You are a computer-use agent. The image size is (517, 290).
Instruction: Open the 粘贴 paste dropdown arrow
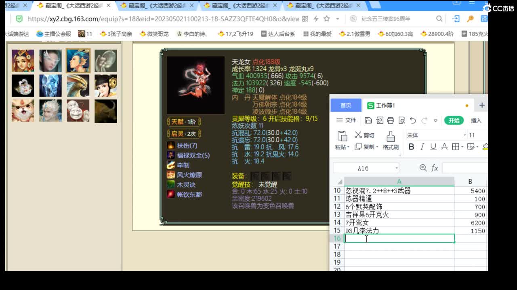348,147
